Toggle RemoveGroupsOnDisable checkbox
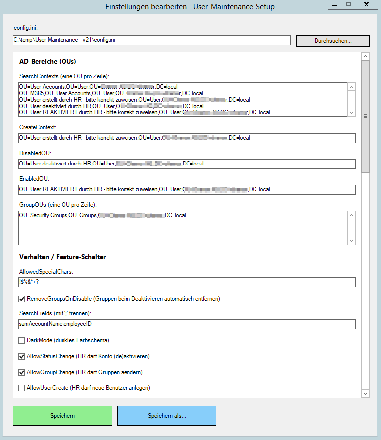Viewport: 381px width, 440px height. tap(22, 299)
